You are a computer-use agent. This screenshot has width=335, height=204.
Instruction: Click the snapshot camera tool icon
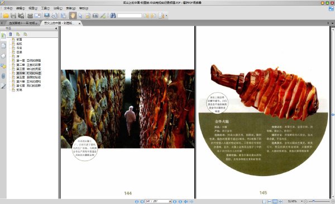tap(95, 16)
